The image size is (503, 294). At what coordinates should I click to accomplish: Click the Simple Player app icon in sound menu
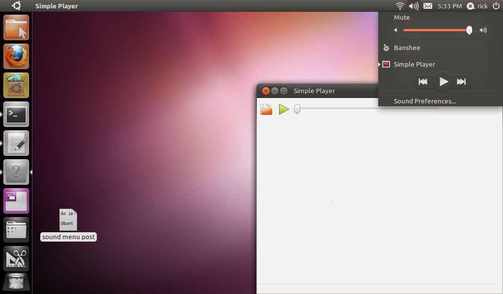[386, 64]
